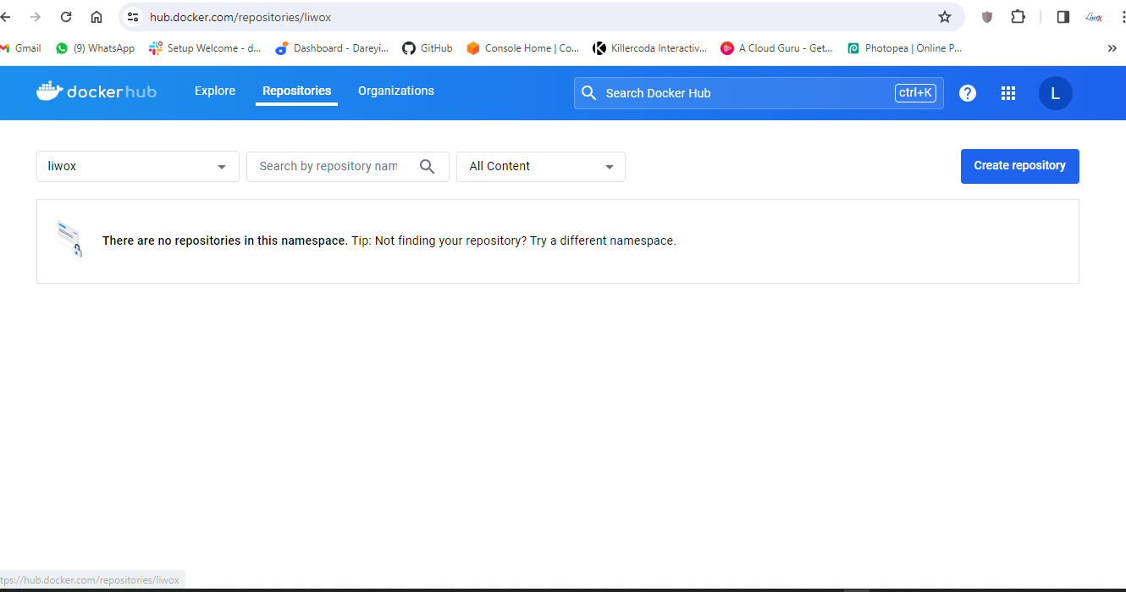Open the user avatar L menu
1126x592 pixels.
click(x=1055, y=93)
